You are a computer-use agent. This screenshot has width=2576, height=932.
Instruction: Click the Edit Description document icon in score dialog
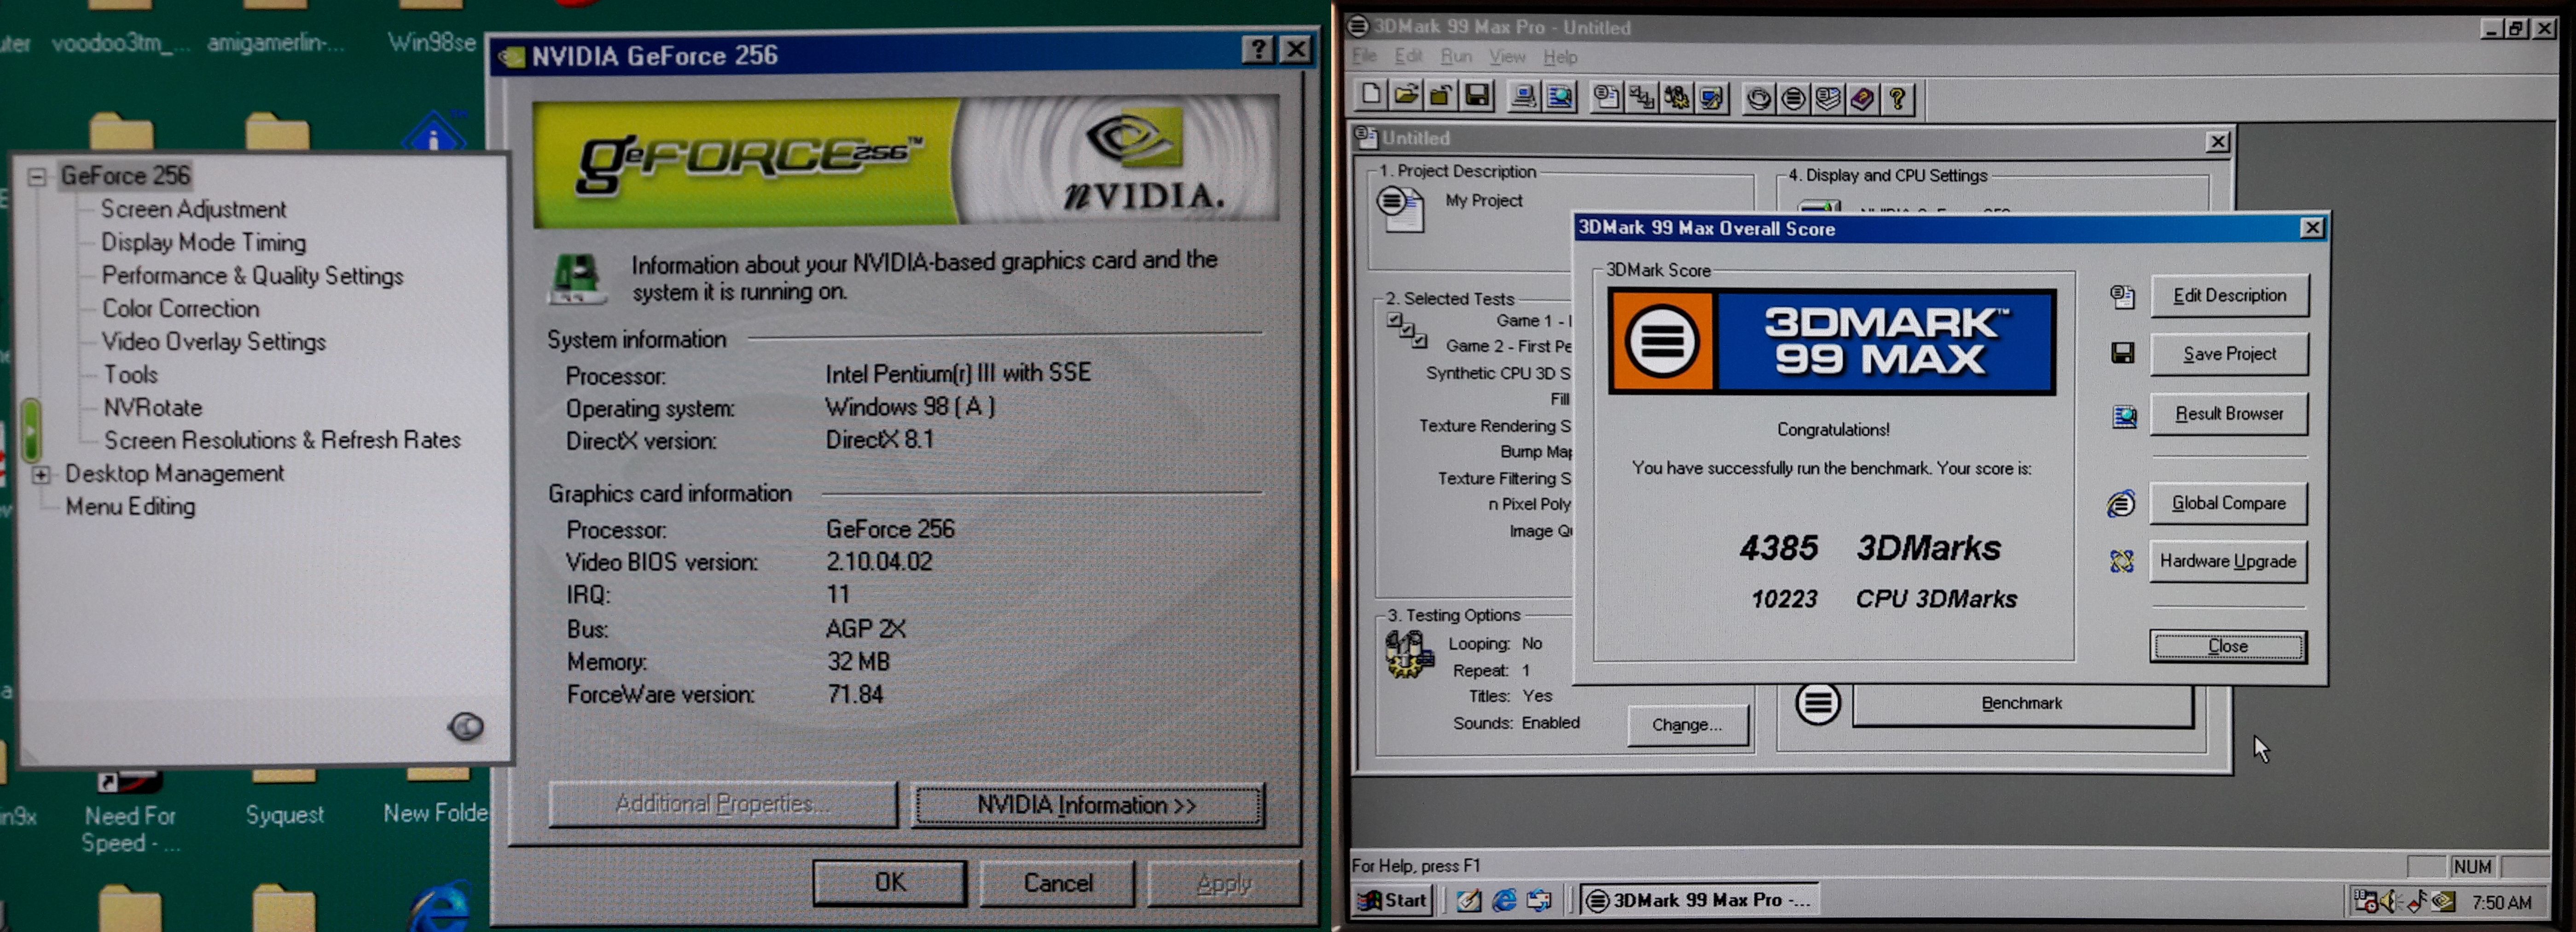pos(2122,296)
